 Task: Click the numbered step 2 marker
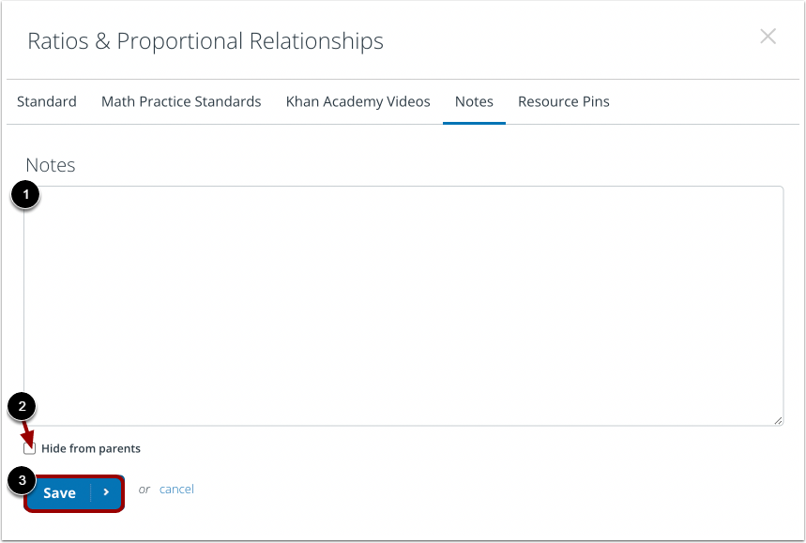click(21, 407)
